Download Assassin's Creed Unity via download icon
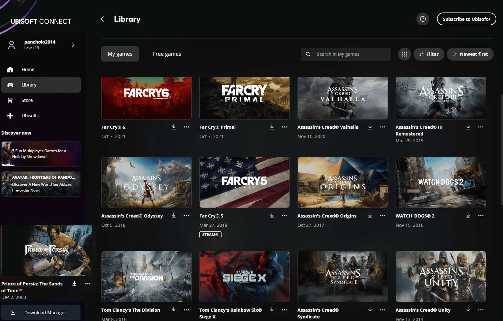 coord(468,310)
